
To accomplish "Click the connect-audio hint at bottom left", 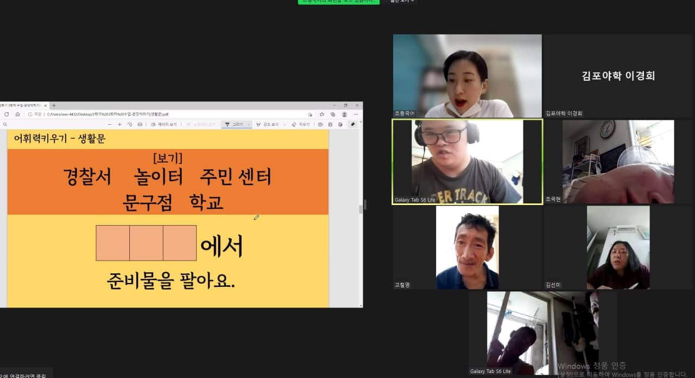I will click(23, 375).
